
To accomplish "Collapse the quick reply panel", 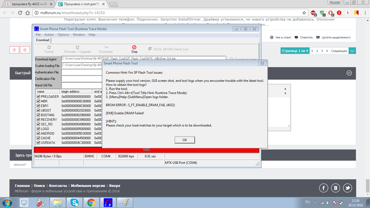I will click(x=349, y=73).
